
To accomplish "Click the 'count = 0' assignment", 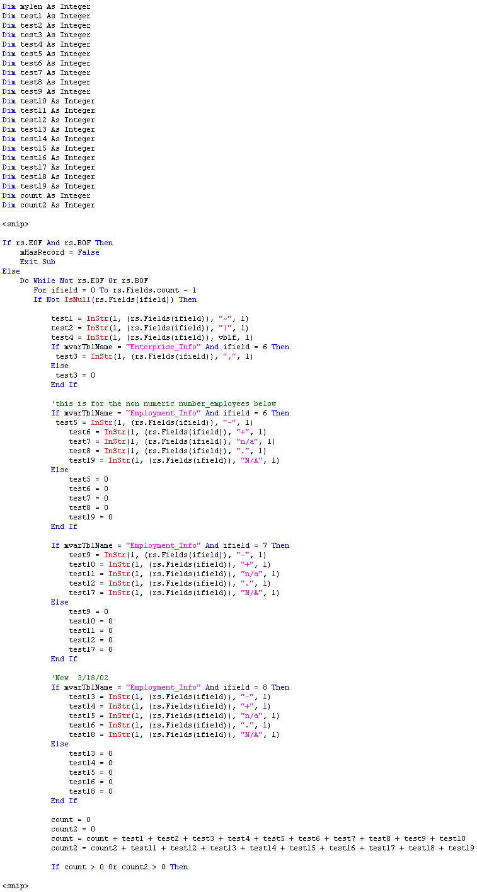I will [x=71, y=820].
